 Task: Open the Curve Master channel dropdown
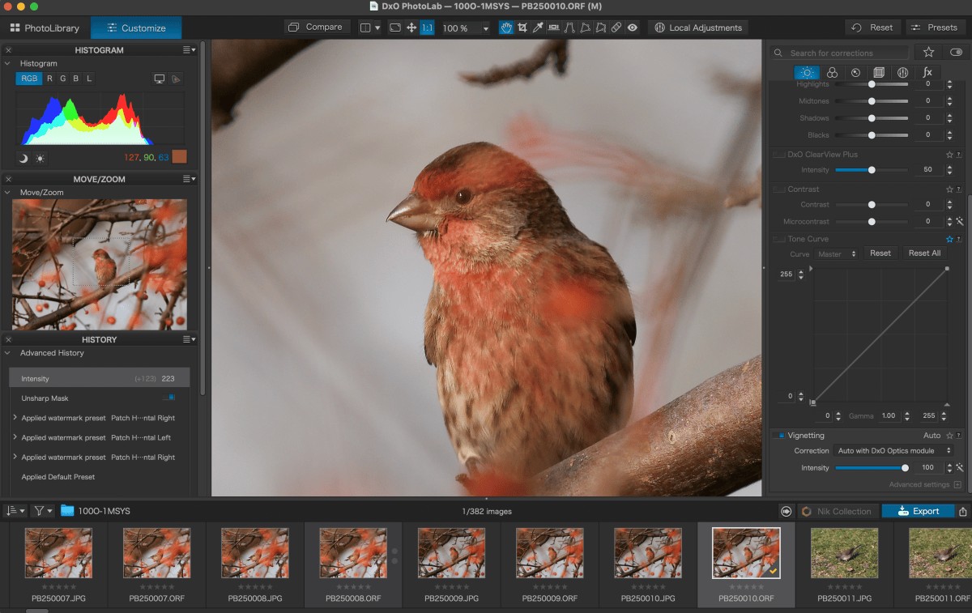click(838, 253)
